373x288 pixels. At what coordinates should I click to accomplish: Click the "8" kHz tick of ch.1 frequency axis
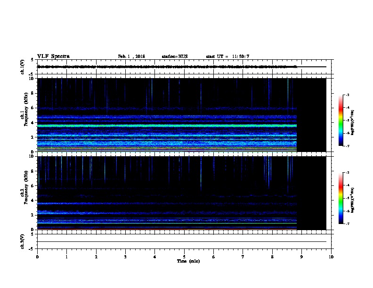[x=32, y=93]
